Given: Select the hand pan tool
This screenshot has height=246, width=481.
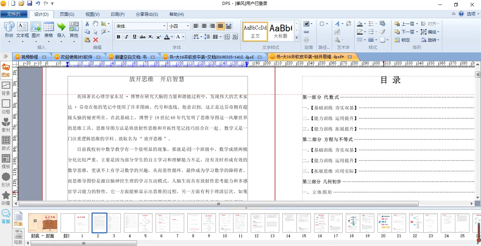Looking at the screenshot, I should tap(95, 24).
